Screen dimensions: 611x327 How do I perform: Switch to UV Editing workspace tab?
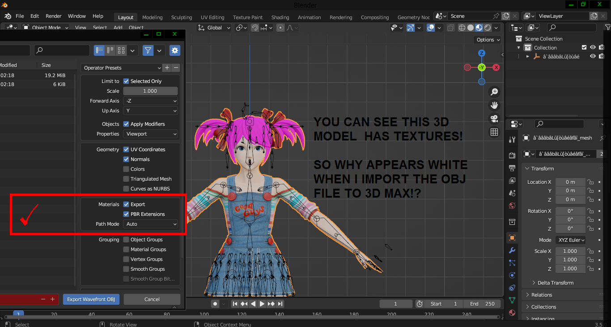(212, 17)
